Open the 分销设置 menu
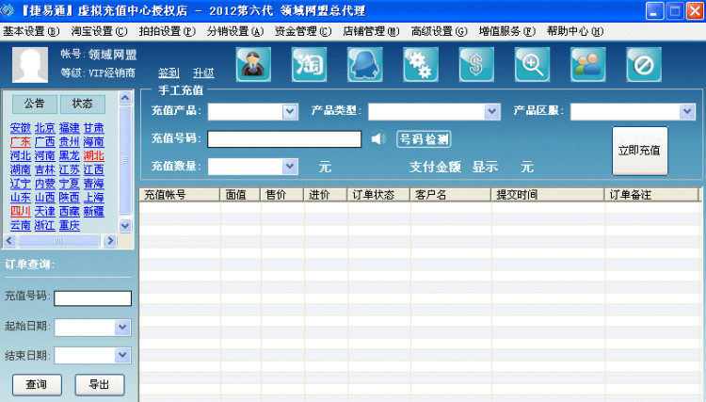 pos(235,31)
